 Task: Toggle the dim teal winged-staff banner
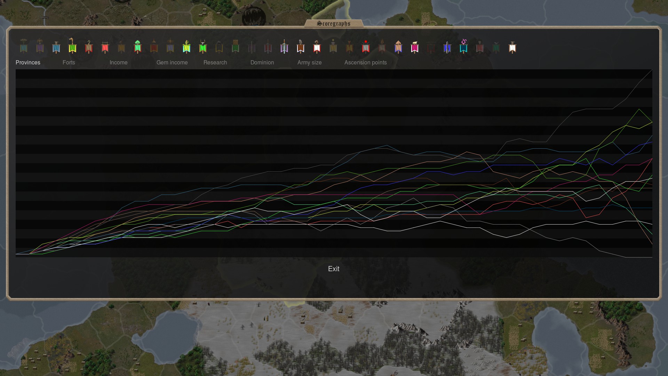24,46
